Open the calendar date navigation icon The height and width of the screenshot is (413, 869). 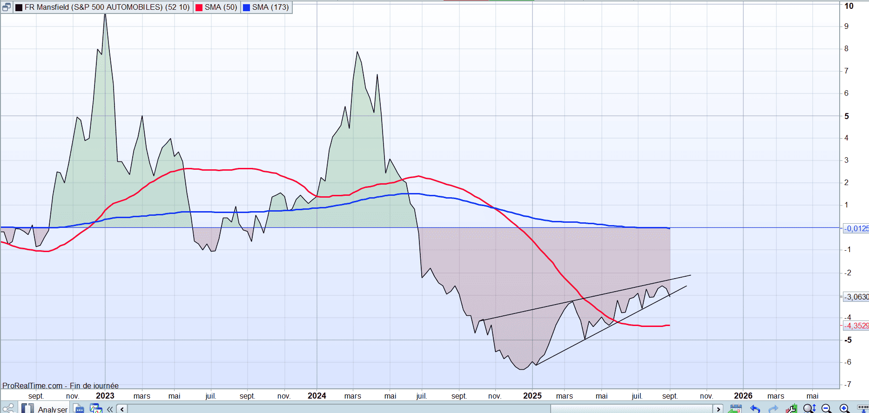tap(735, 409)
